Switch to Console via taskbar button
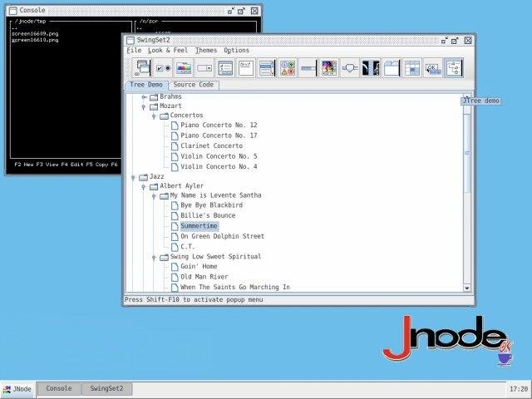The image size is (532, 399). pos(59,389)
